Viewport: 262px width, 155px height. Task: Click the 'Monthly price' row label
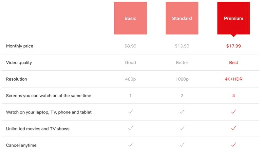pos(20,46)
